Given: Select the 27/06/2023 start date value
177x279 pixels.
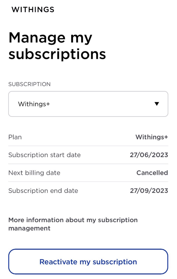Looking at the screenshot, I should (x=149, y=155).
